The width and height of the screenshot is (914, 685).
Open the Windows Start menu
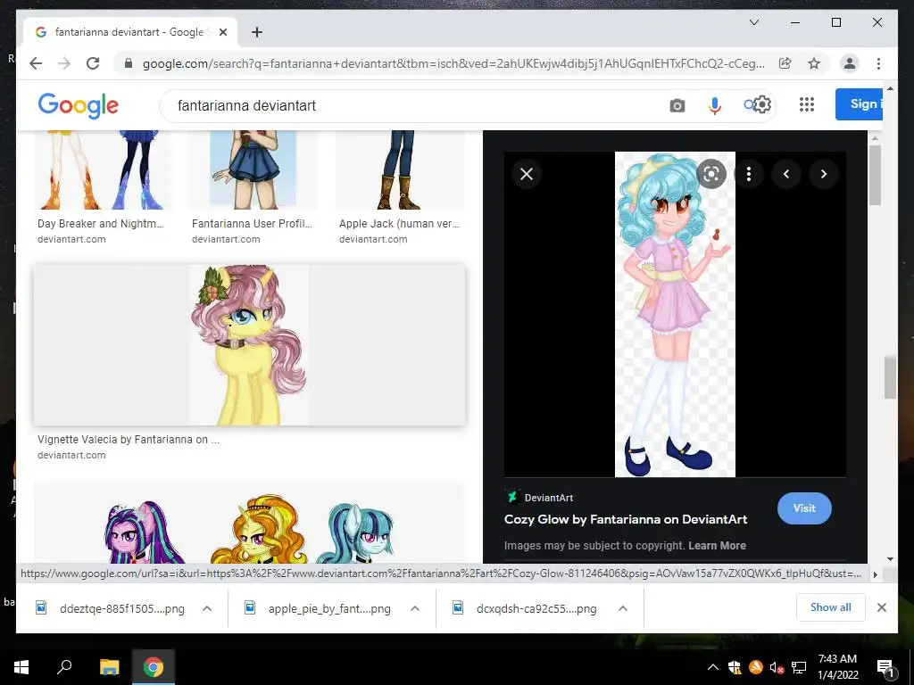tap(21, 667)
